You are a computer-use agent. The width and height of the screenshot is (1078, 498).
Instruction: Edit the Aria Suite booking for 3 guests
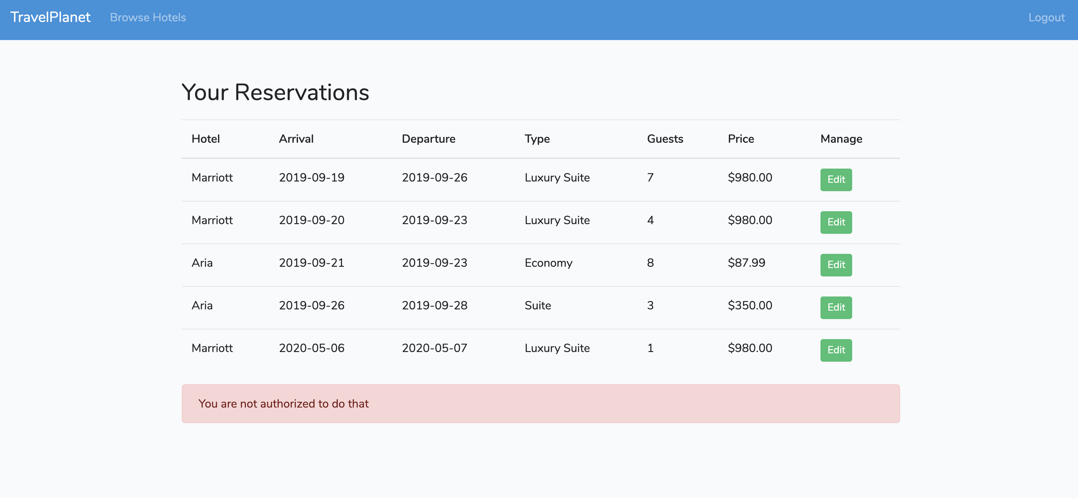pyautogui.click(x=836, y=307)
